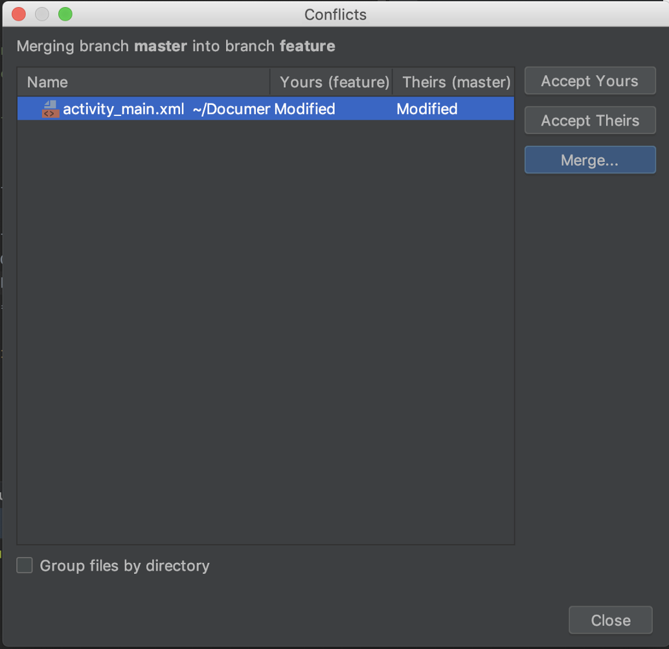The height and width of the screenshot is (649, 669).
Task: Click the Conflicts title bar text
Action: click(x=335, y=14)
